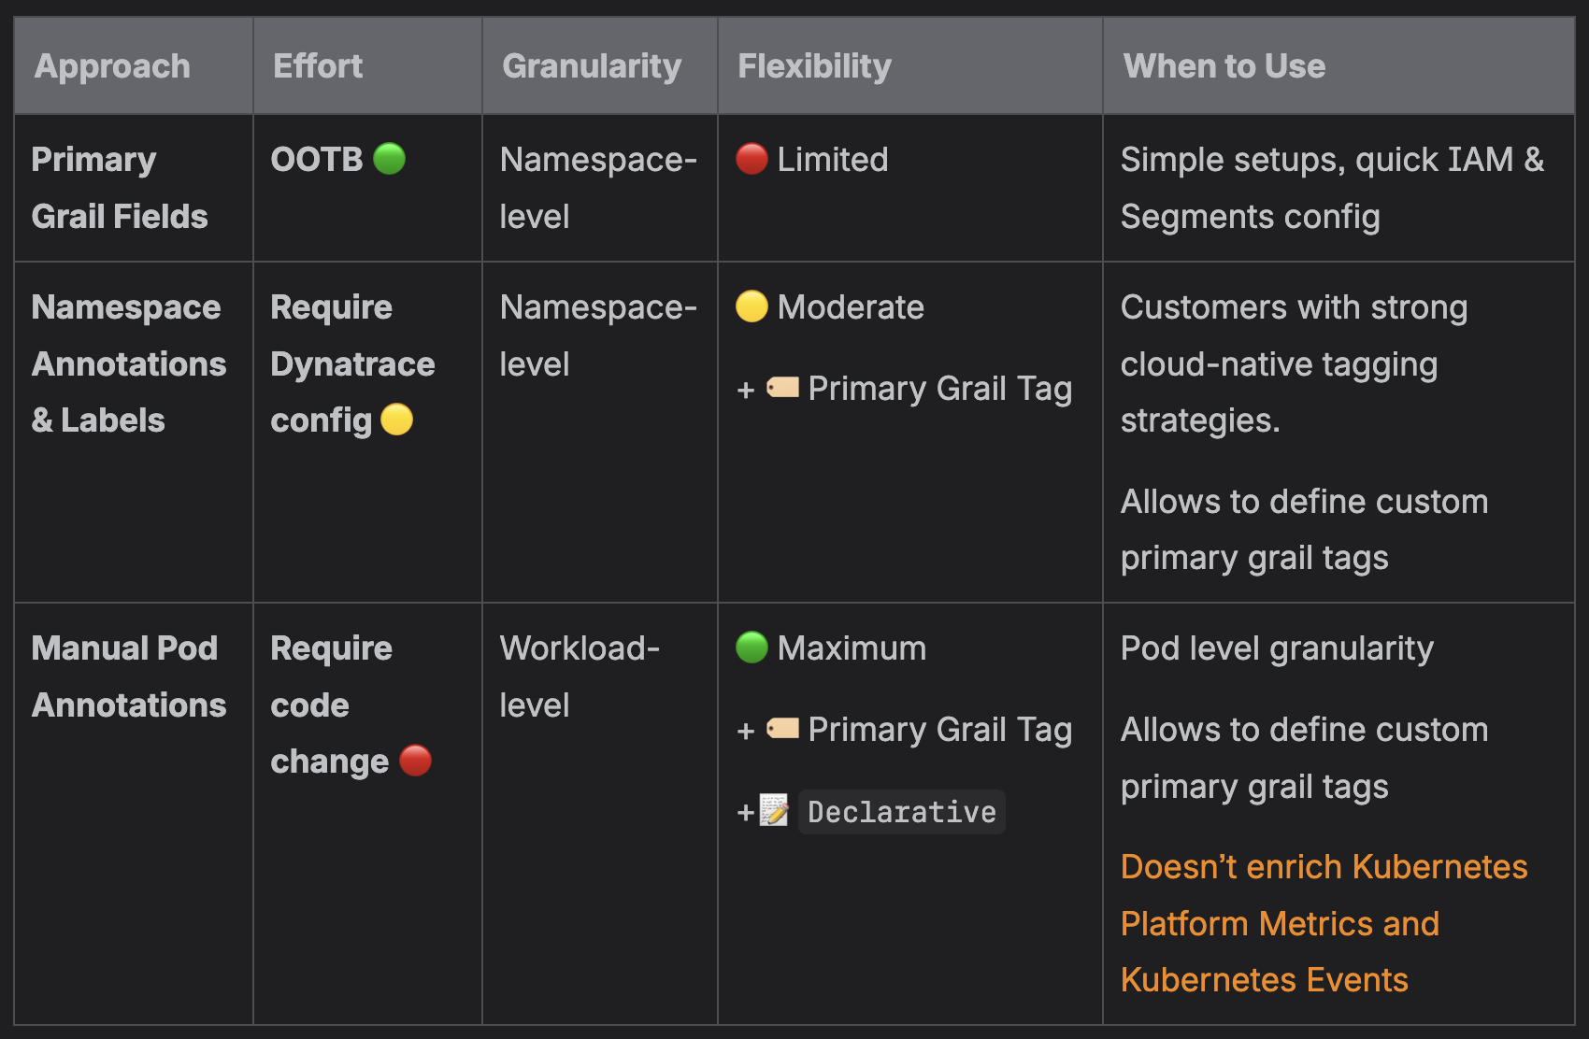Click the tag icon in Namespace Annotations row

[x=782, y=388]
